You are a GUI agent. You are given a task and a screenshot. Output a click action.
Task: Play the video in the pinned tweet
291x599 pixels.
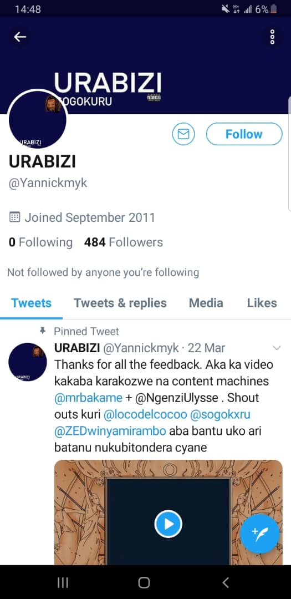tap(169, 524)
